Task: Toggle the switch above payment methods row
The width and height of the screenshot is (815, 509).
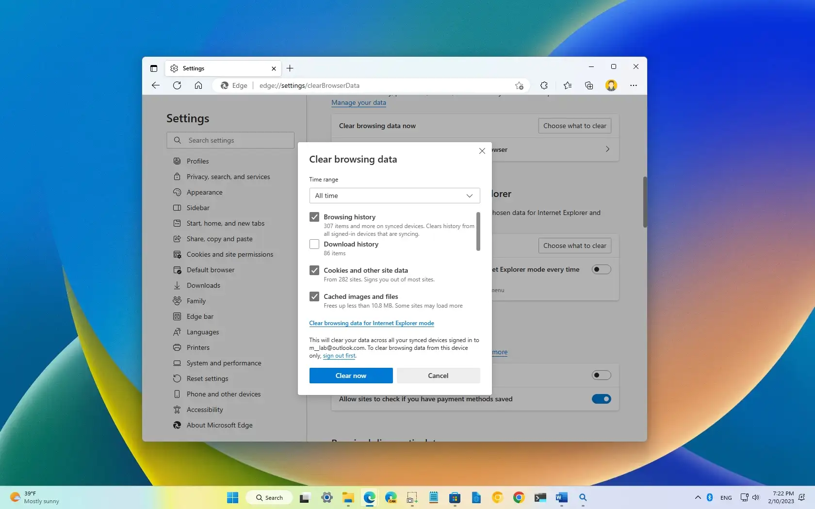Action: pos(602,375)
